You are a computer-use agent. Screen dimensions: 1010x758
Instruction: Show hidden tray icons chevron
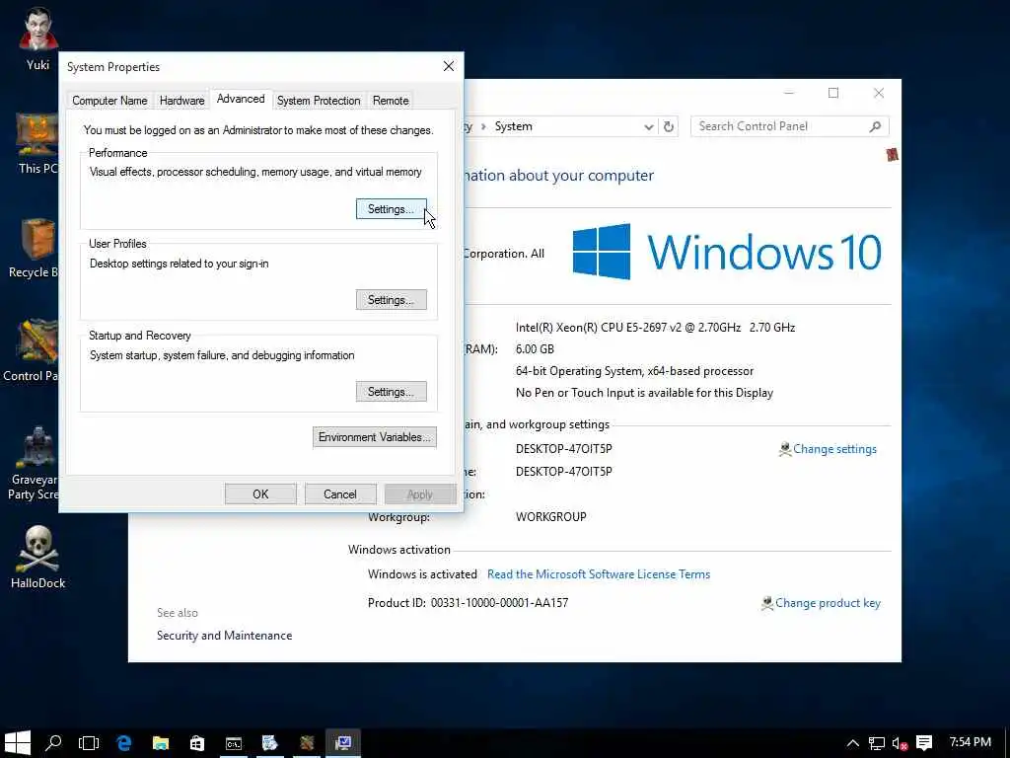pyautogui.click(x=853, y=743)
